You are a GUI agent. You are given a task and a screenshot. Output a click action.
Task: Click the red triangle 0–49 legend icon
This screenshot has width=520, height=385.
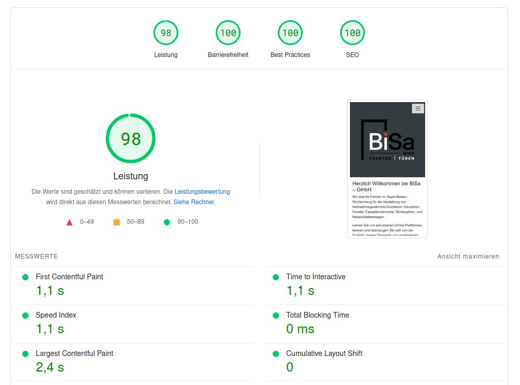[x=69, y=222]
